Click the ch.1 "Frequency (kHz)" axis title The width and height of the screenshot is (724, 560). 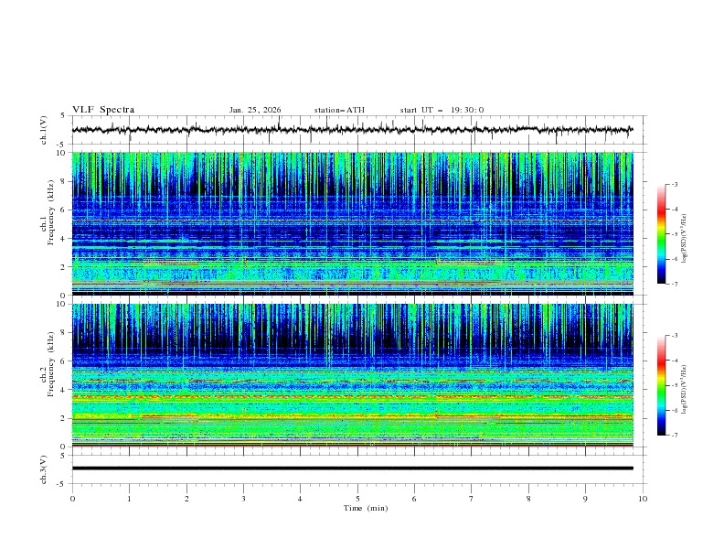51,212
